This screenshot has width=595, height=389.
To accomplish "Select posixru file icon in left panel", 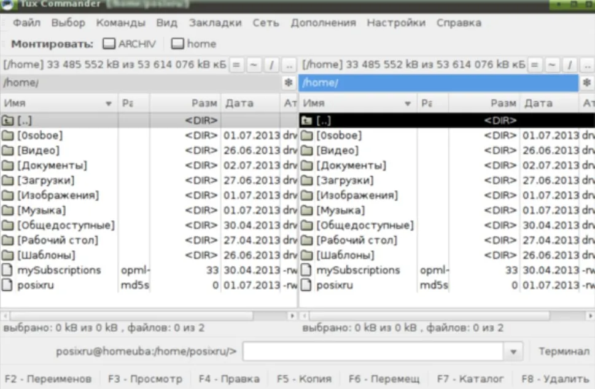I will point(7,285).
